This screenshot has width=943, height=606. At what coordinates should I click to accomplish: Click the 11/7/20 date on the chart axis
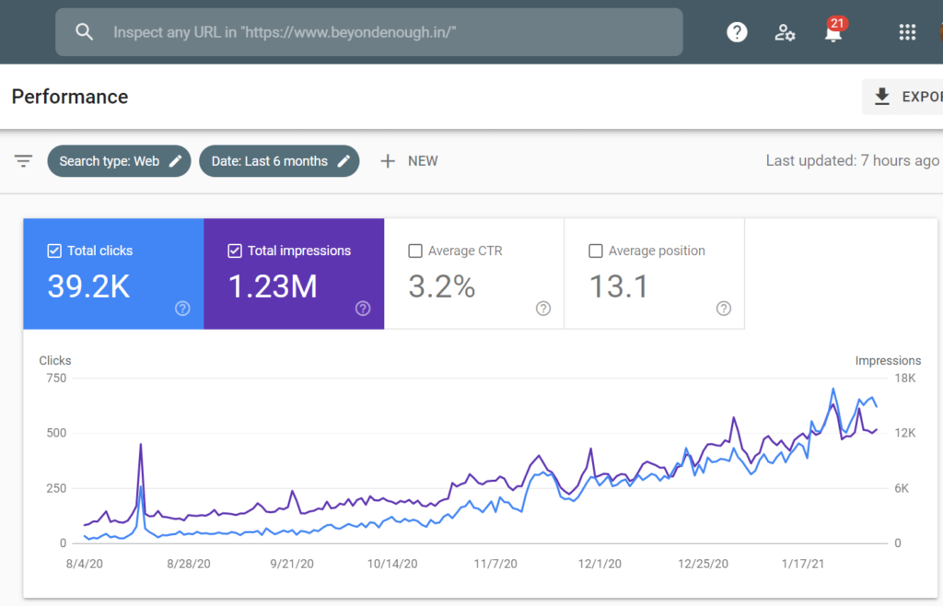(495, 564)
